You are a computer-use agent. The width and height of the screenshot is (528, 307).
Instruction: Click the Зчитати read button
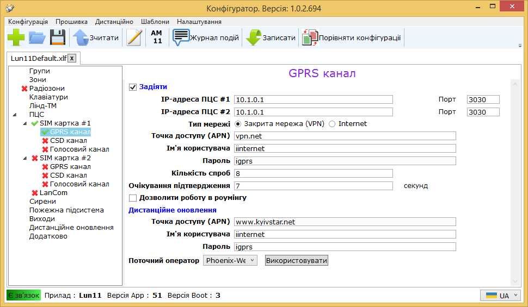(x=96, y=37)
